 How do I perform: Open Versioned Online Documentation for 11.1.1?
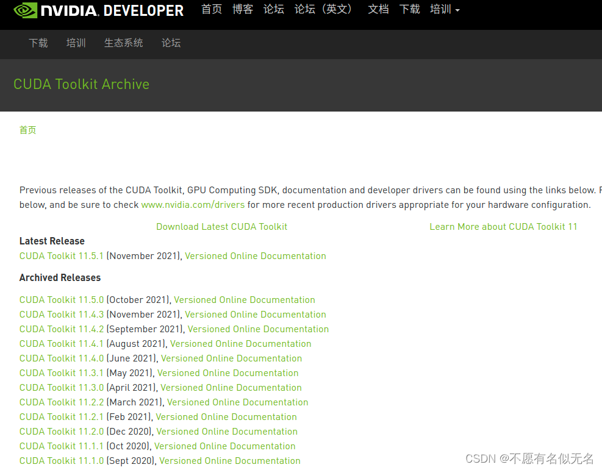pos(225,446)
